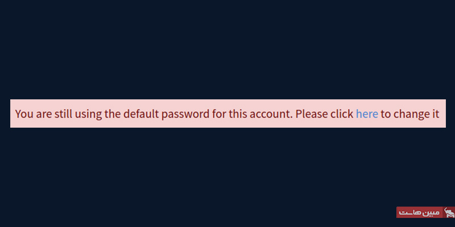The height and width of the screenshot is (227, 455).
Task: Click the word "using" in the warning
Action: click(x=89, y=115)
